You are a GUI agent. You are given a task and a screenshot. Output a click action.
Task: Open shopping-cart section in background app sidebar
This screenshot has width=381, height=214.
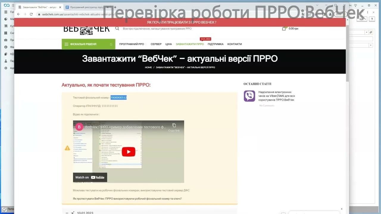point(9,26)
